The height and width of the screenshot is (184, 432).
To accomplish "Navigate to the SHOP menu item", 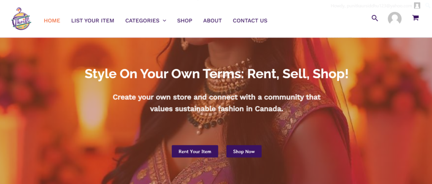I will (184, 21).
